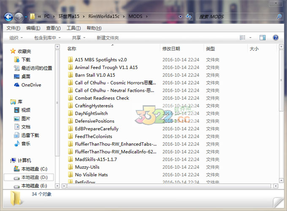Click folder icon of FeedTheColonists
The height and width of the screenshot is (211, 287).
coord(70,137)
